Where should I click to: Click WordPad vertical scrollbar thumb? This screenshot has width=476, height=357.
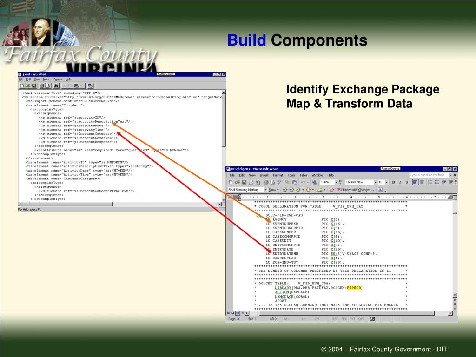tap(224, 120)
